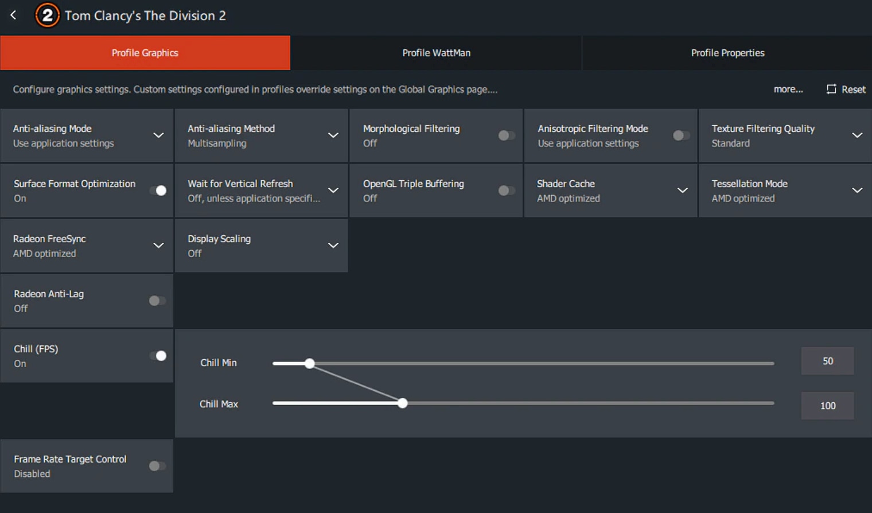Expand the Shader Cache dropdown
872x513 pixels.
pyautogui.click(x=683, y=191)
